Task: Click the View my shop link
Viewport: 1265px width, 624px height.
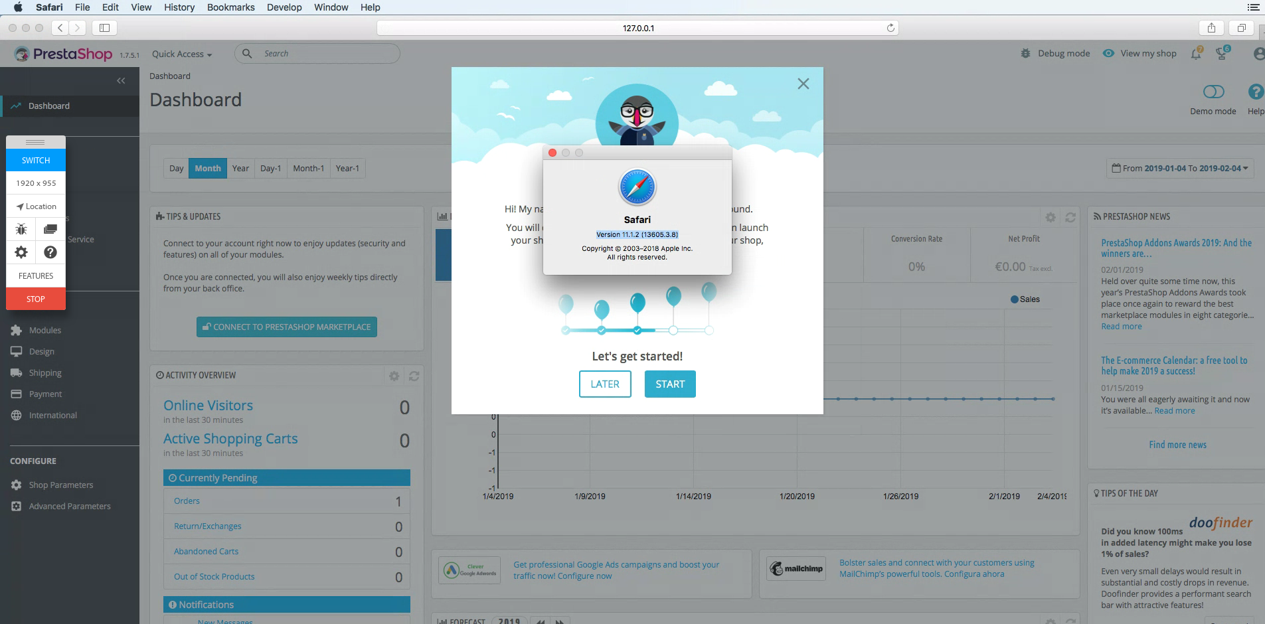Action: [x=1140, y=53]
